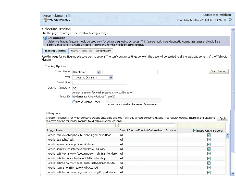Image resolution: width=236 pixels, height=176 pixels.
Task: Select Generate A New Unique Trace ID
Action: (74, 97)
